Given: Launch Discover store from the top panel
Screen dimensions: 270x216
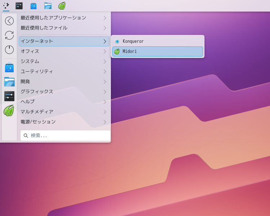Looking at the screenshot, I should (33, 6).
